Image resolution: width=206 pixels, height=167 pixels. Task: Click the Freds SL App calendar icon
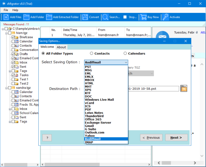[x=17, y=105]
